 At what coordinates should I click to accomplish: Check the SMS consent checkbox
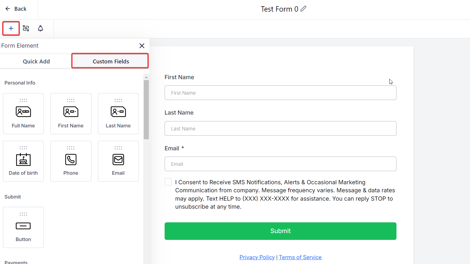(x=168, y=182)
